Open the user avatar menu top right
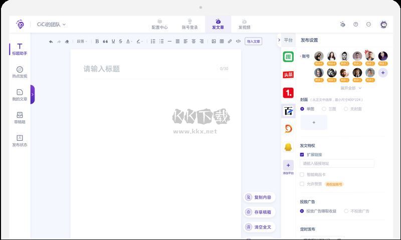This screenshot has height=240, width=401. point(383,25)
